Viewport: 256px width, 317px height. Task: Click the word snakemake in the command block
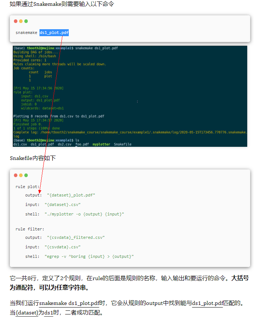(26, 33)
